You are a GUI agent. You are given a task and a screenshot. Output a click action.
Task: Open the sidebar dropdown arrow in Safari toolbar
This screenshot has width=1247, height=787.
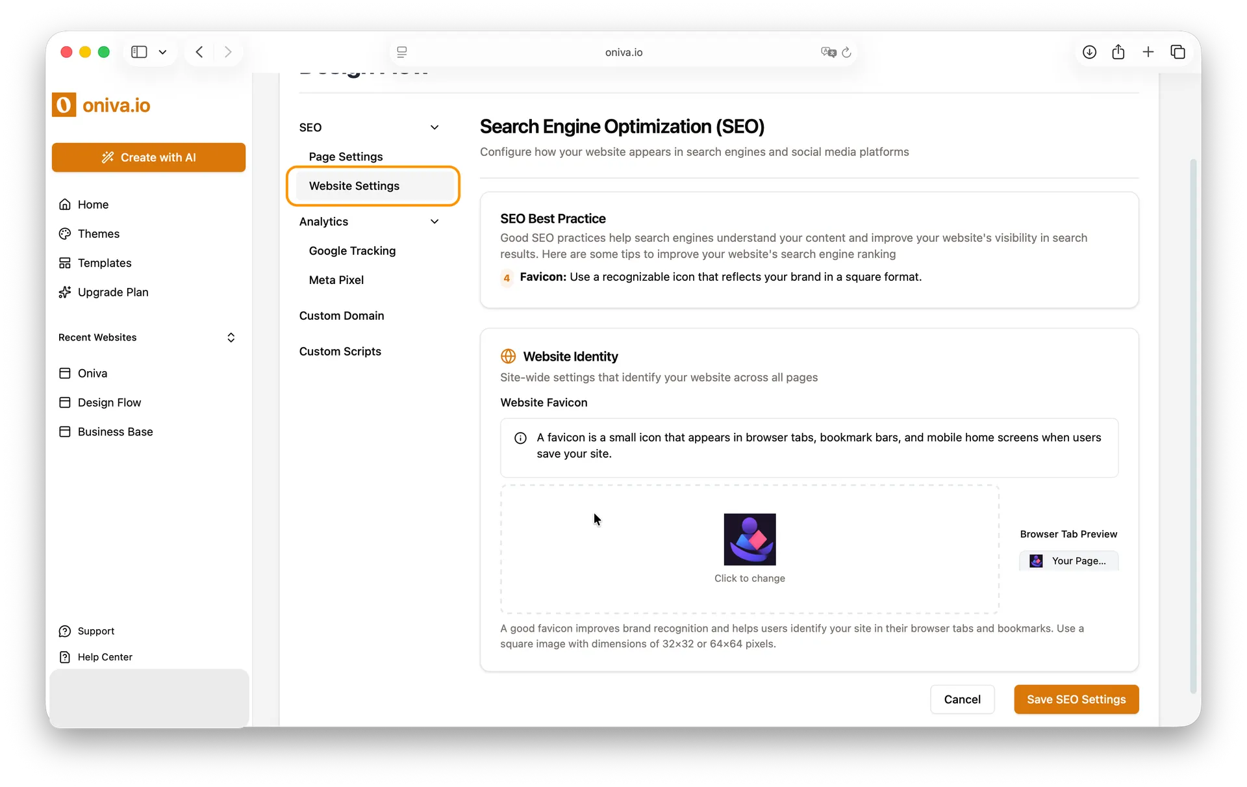(x=163, y=52)
